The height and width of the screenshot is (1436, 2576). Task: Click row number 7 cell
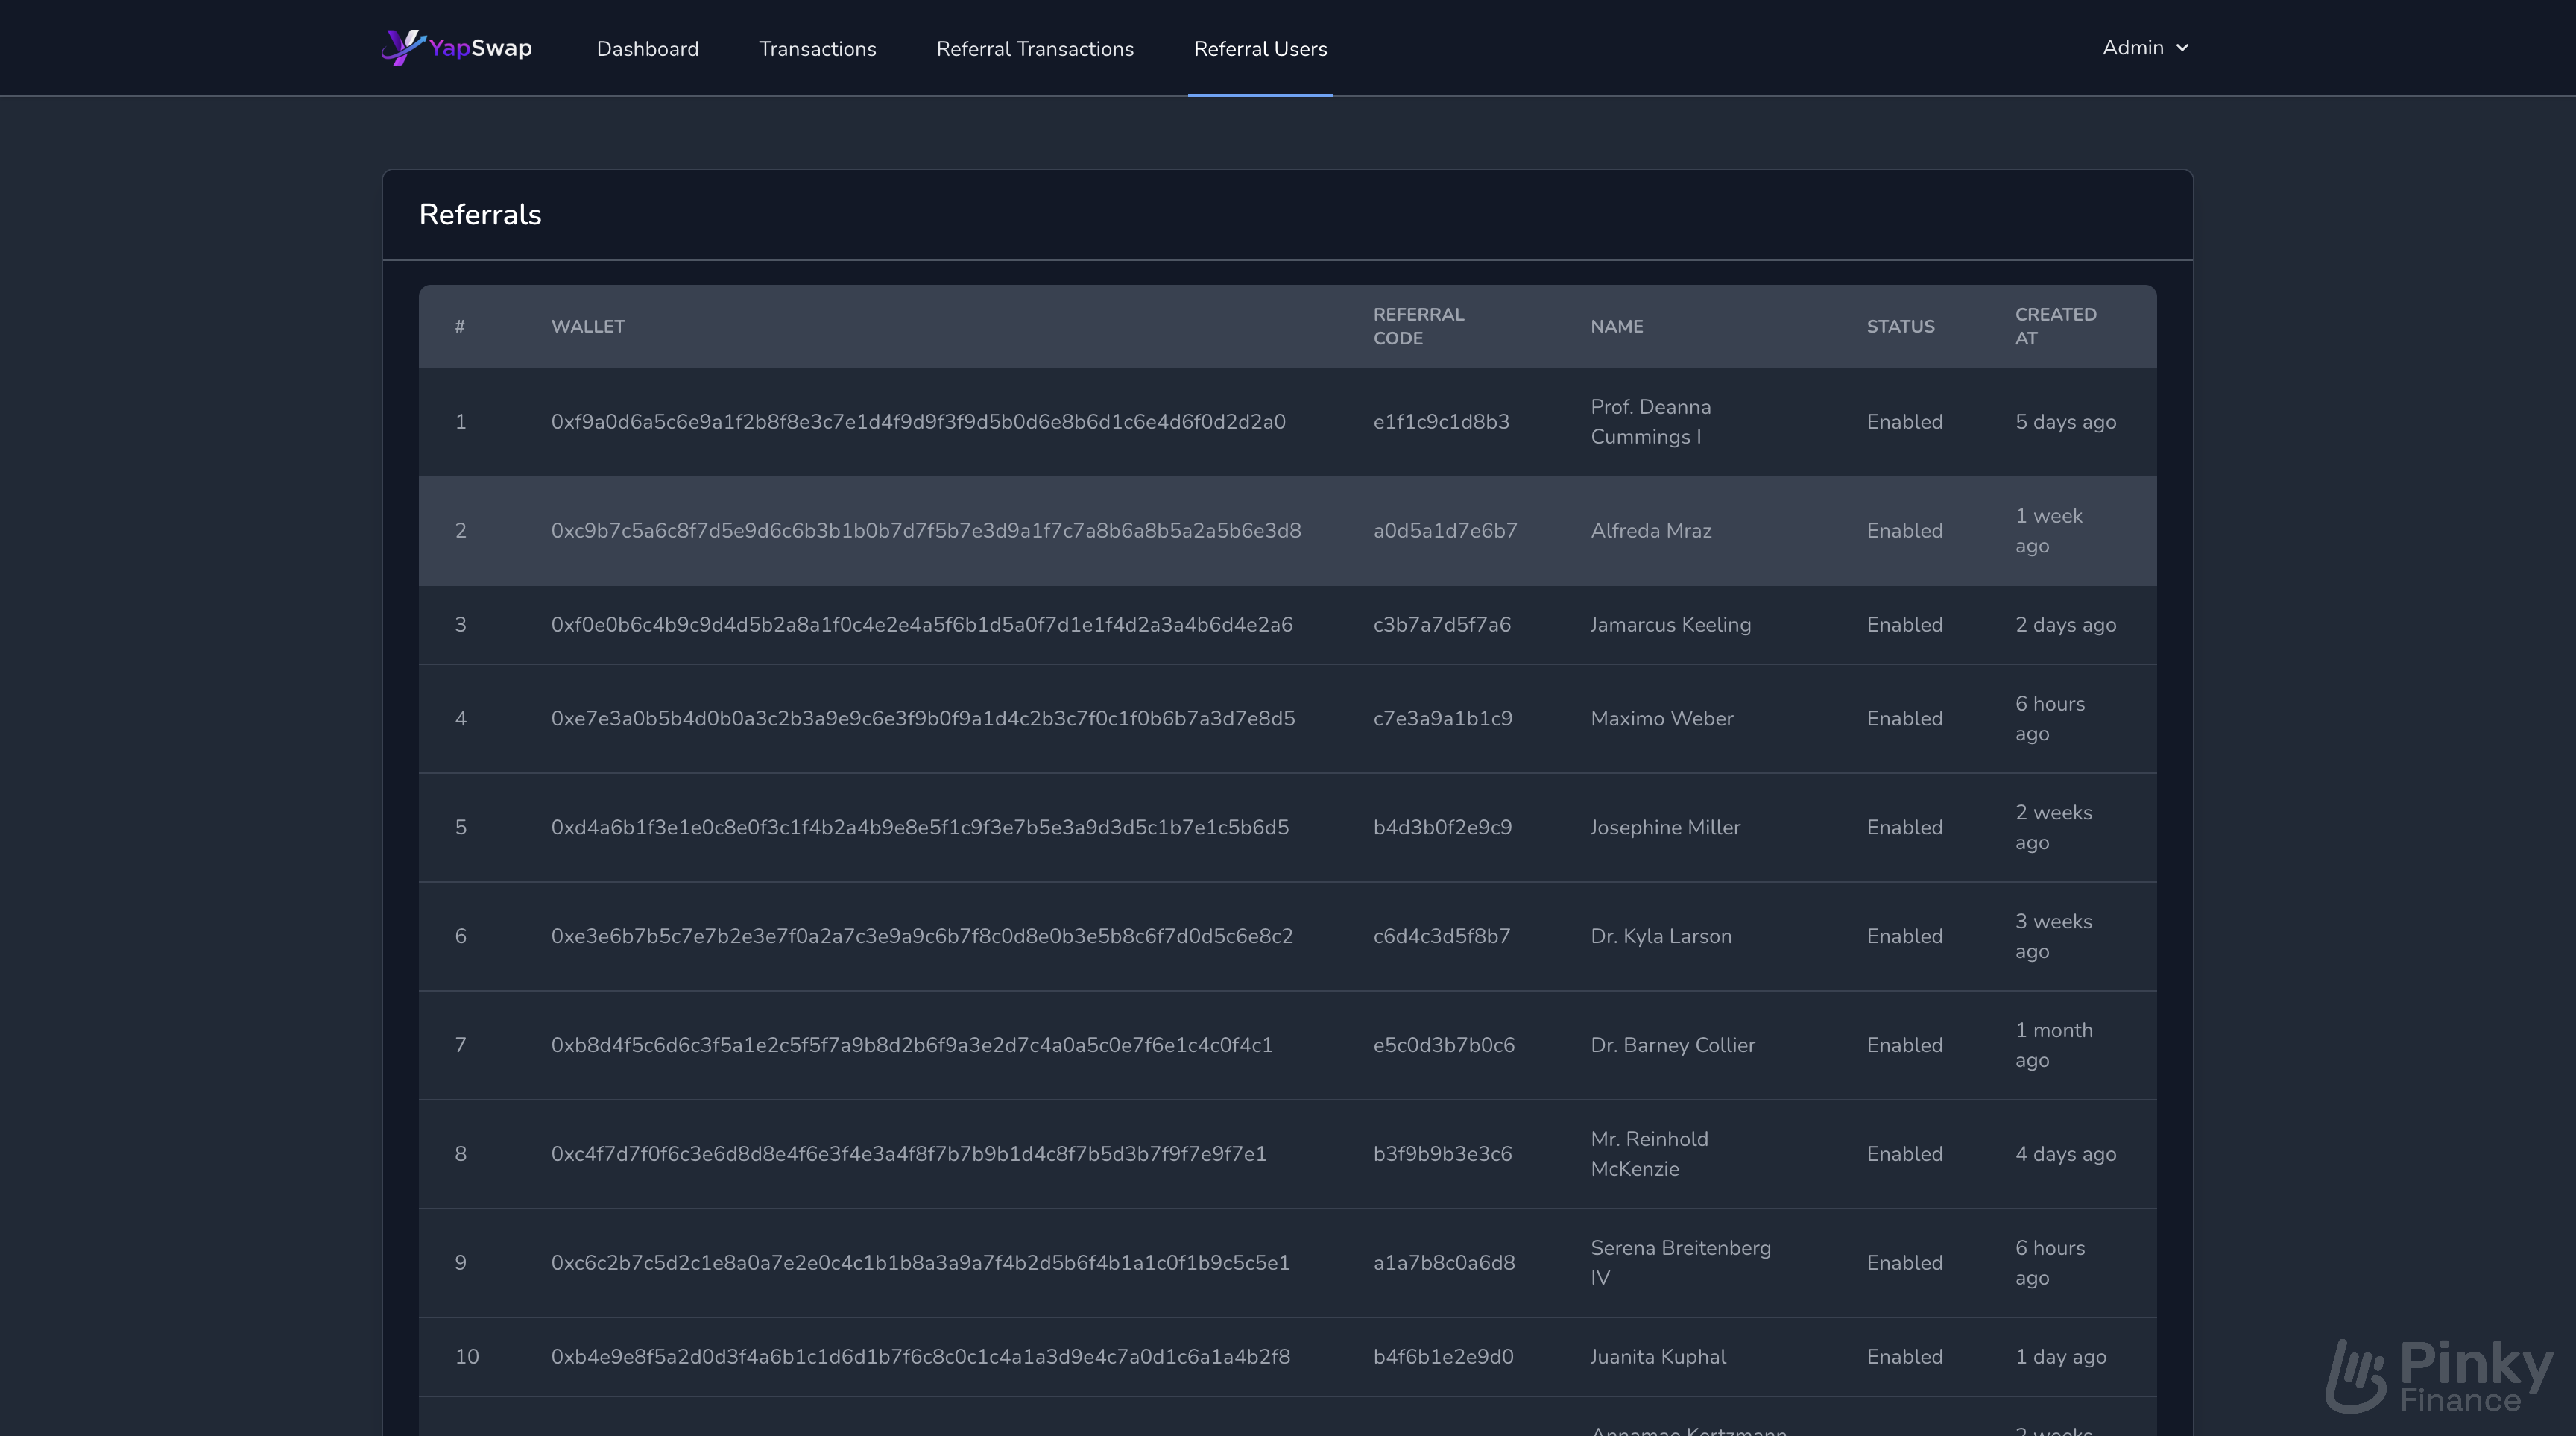tap(460, 1045)
